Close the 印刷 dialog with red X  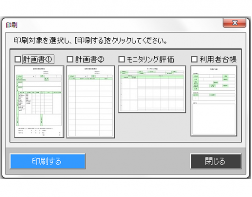(234, 23)
